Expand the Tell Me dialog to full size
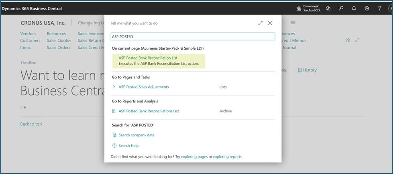The height and width of the screenshot is (174, 393). click(x=261, y=23)
